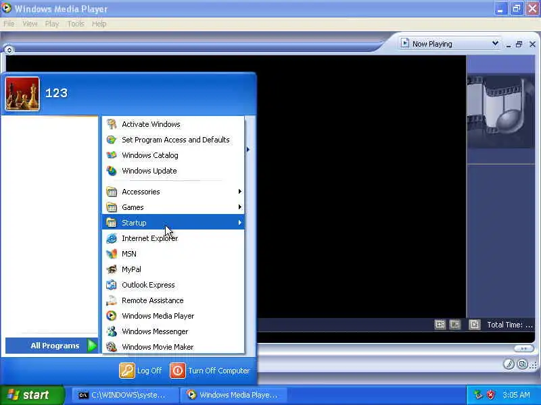Screen dimensions: 541x405
Task: Open the Tools menu in Media Player
Action: [76, 24]
